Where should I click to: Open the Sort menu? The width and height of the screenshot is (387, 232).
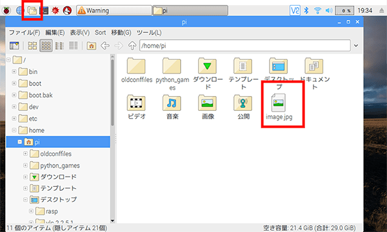tap(100, 32)
